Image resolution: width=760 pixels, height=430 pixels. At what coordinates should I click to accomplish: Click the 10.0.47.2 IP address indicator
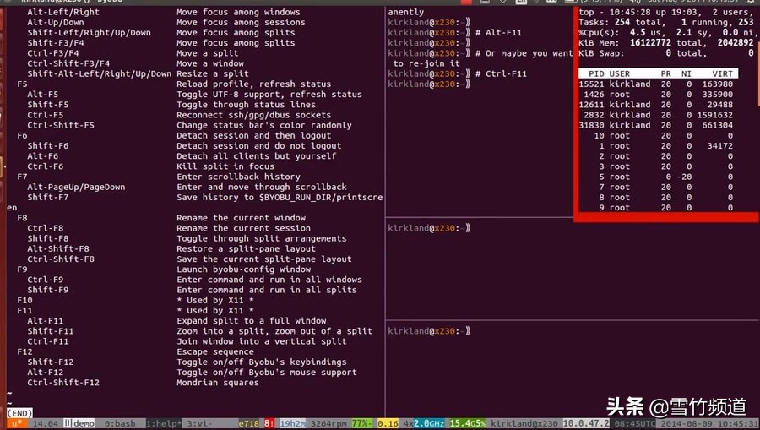point(586,424)
